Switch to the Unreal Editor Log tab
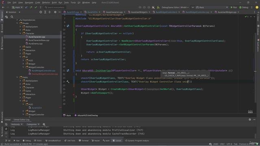 22,120
